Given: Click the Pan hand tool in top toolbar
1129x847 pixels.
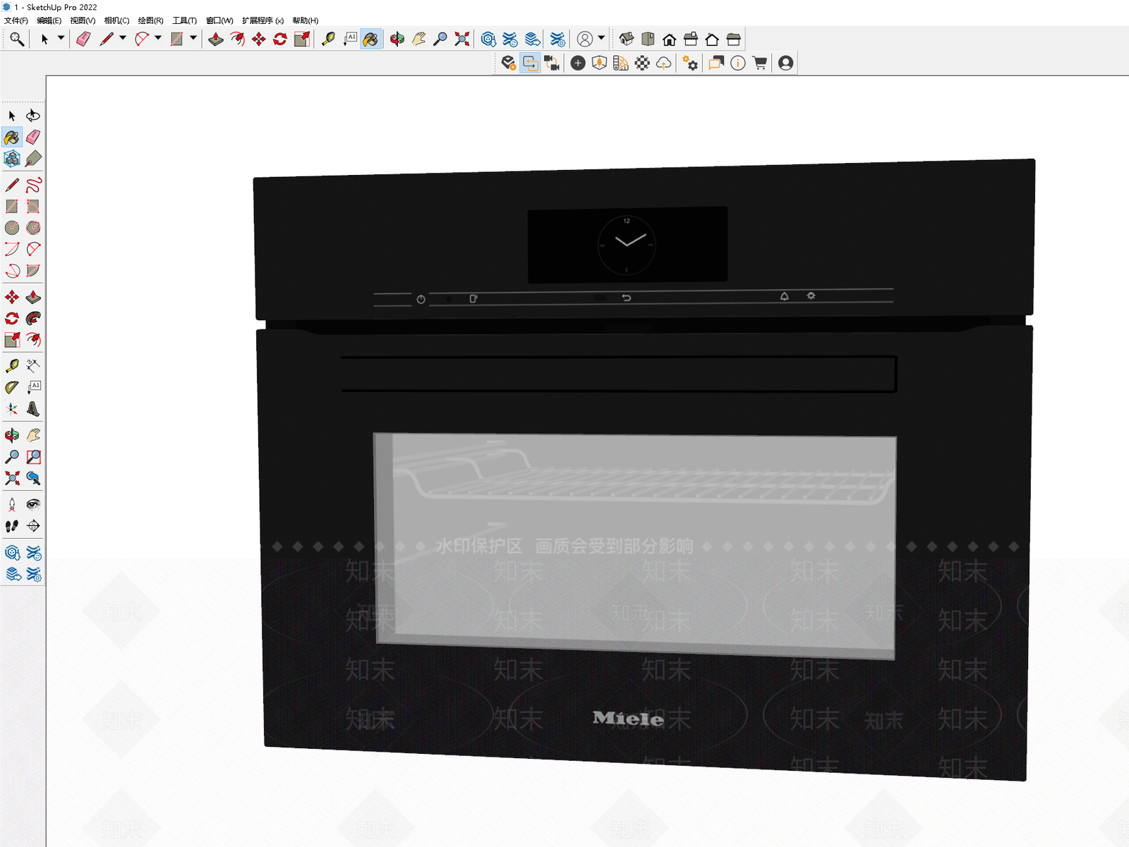Looking at the screenshot, I should [x=419, y=39].
